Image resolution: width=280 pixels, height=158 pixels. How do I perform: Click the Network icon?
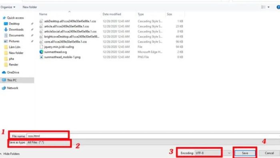click(x=4, y=88)
